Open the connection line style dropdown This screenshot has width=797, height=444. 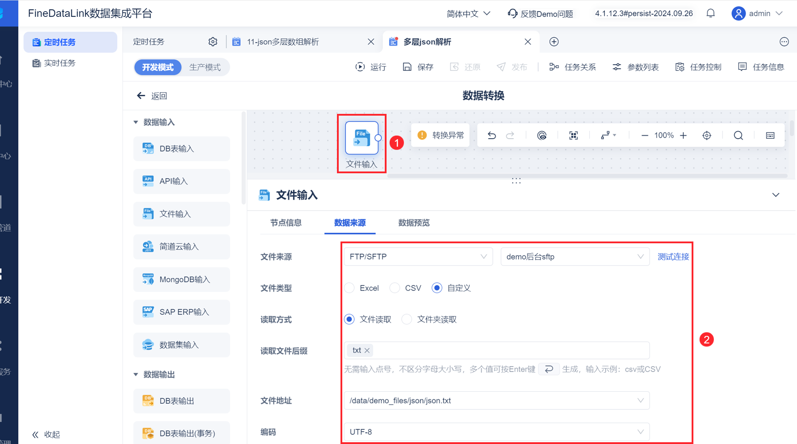(608, 135)
